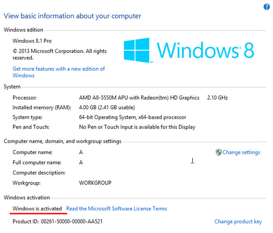Click the View basic information about your computer heading
Image resolution: width=273 pixels, height=233 pixels.
coord(72,16)
